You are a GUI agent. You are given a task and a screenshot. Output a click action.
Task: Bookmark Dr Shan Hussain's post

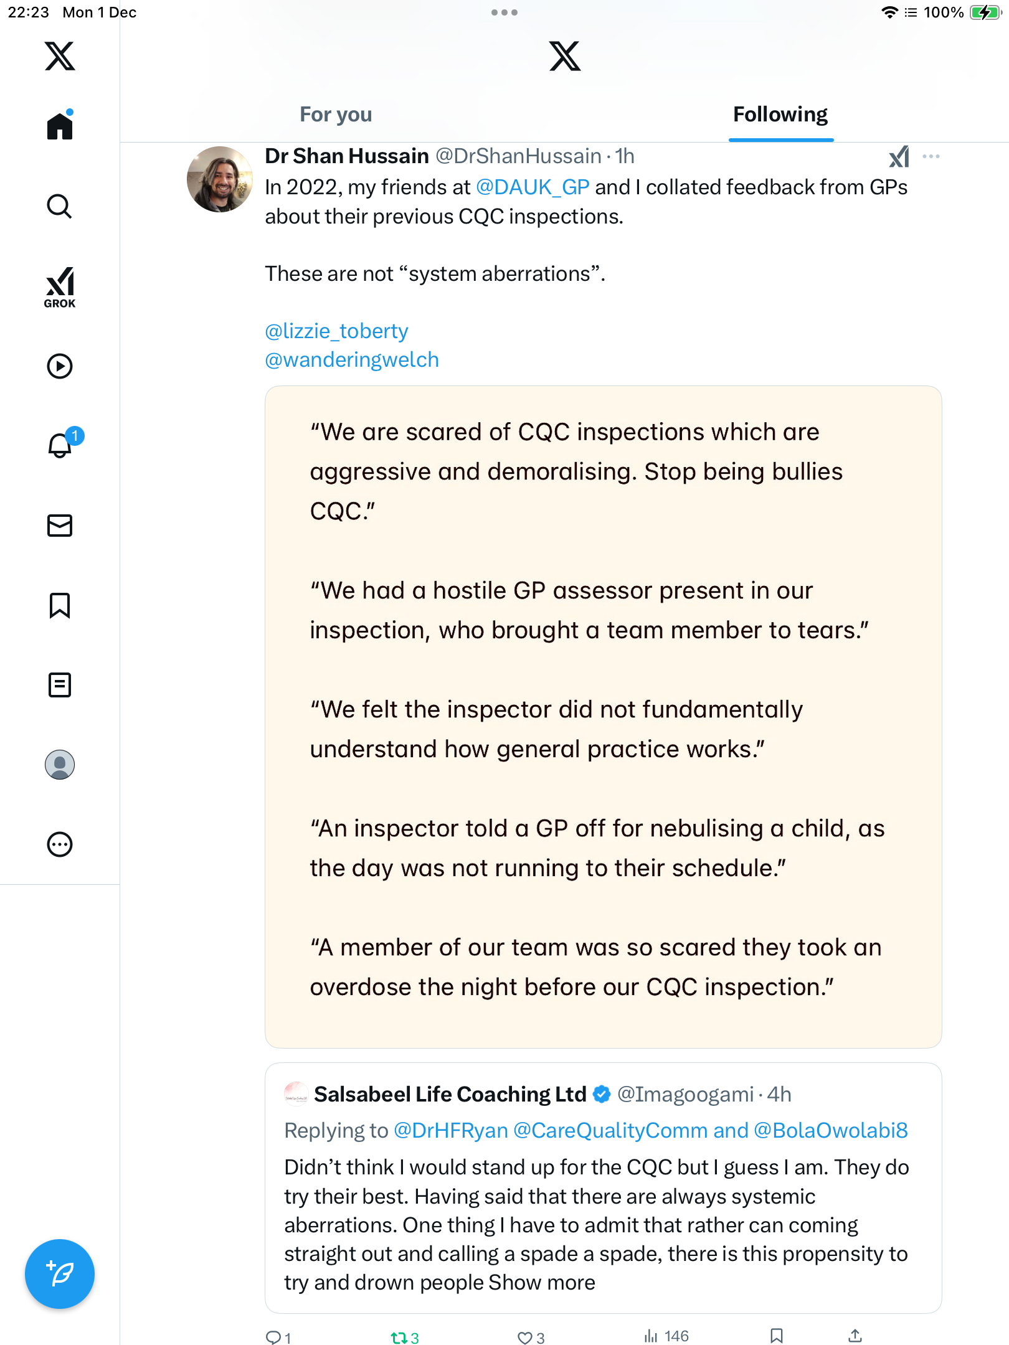pyautogui.click(x=777, y=1336)
